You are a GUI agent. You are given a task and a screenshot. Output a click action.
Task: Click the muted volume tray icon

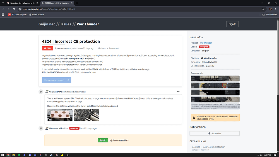[x=261, y=155]
